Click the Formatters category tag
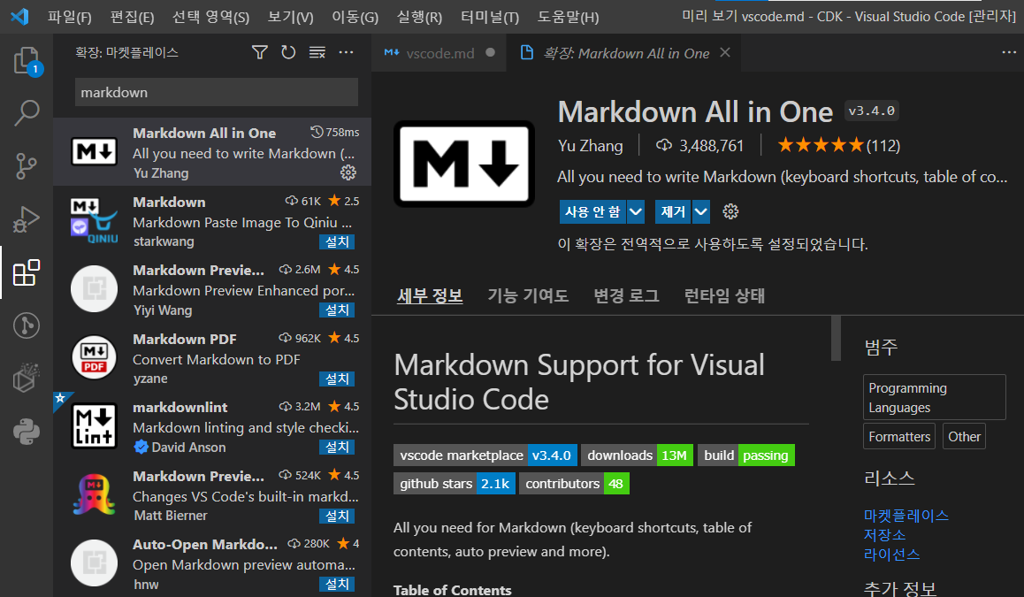 point(899,436)
